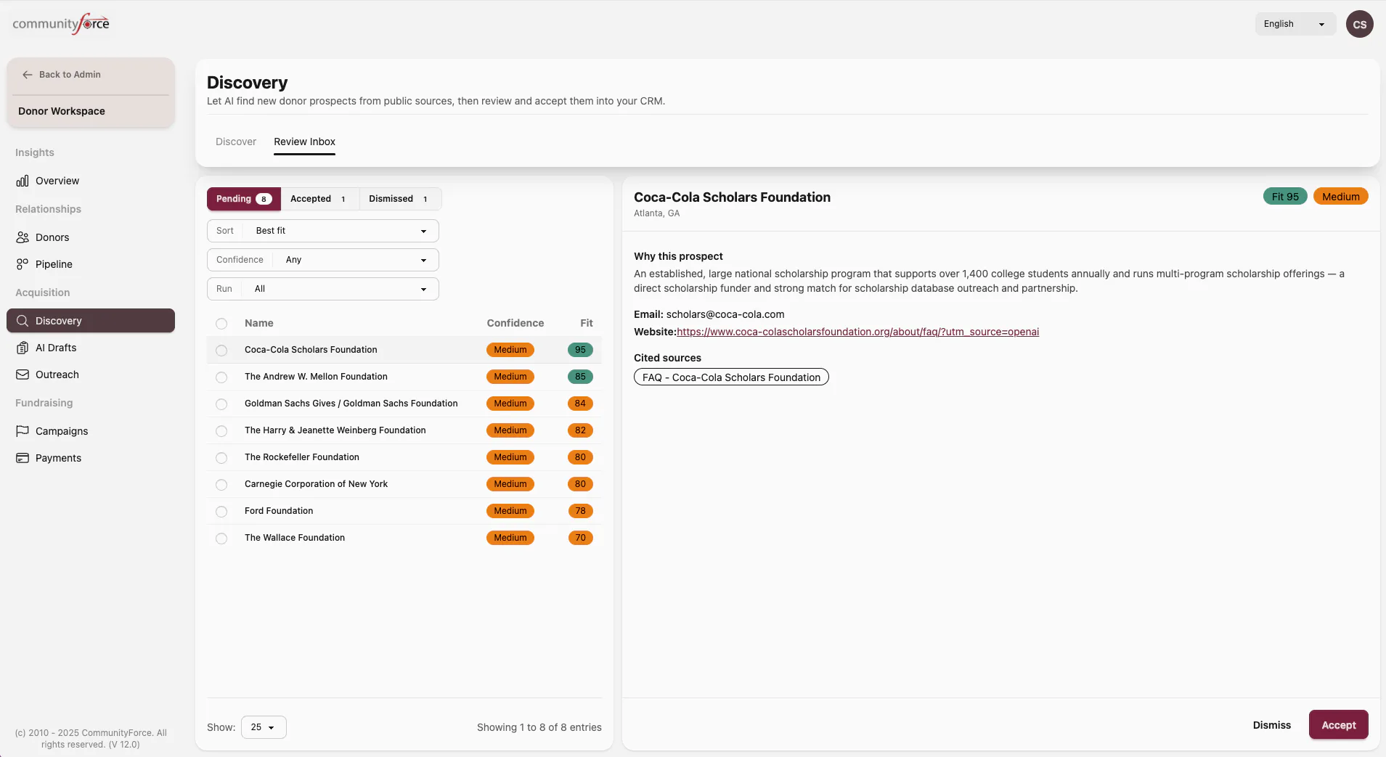The width and height of the screenshot is (1386, 757).
Task: Click the AI Drafts clipboard icon
Action: 23,348
